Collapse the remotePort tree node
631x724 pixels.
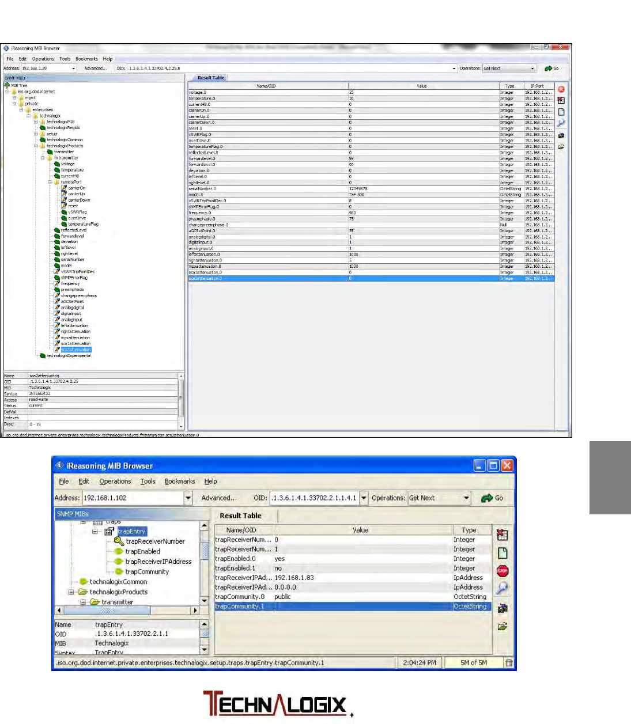(50, 182)
